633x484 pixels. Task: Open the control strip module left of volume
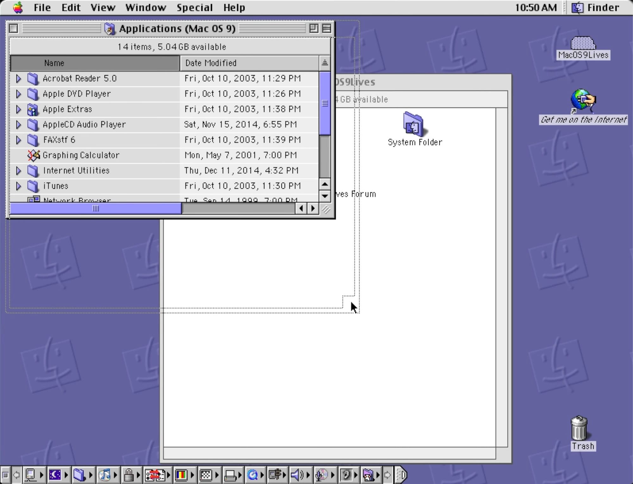click(x=277, y=475)
